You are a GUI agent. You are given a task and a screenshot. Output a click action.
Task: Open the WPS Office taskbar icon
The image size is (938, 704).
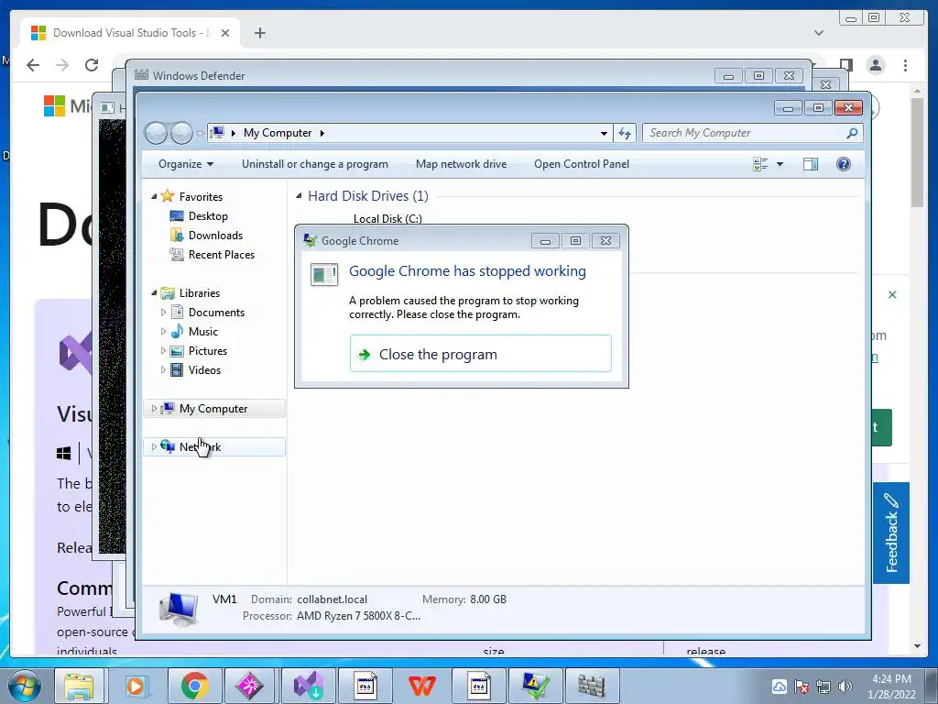point(421,686)
